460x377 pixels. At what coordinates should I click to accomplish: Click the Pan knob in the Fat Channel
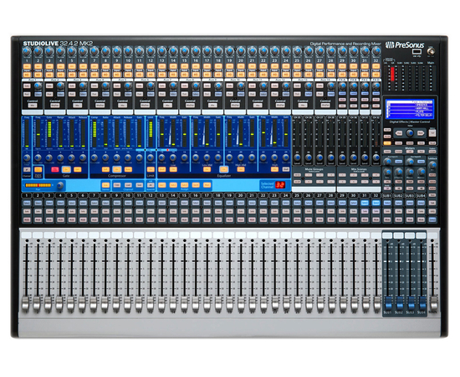60,185
